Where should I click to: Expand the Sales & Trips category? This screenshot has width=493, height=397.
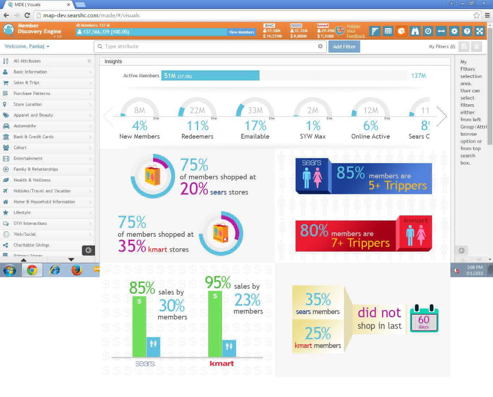click(x=26, y=83)
